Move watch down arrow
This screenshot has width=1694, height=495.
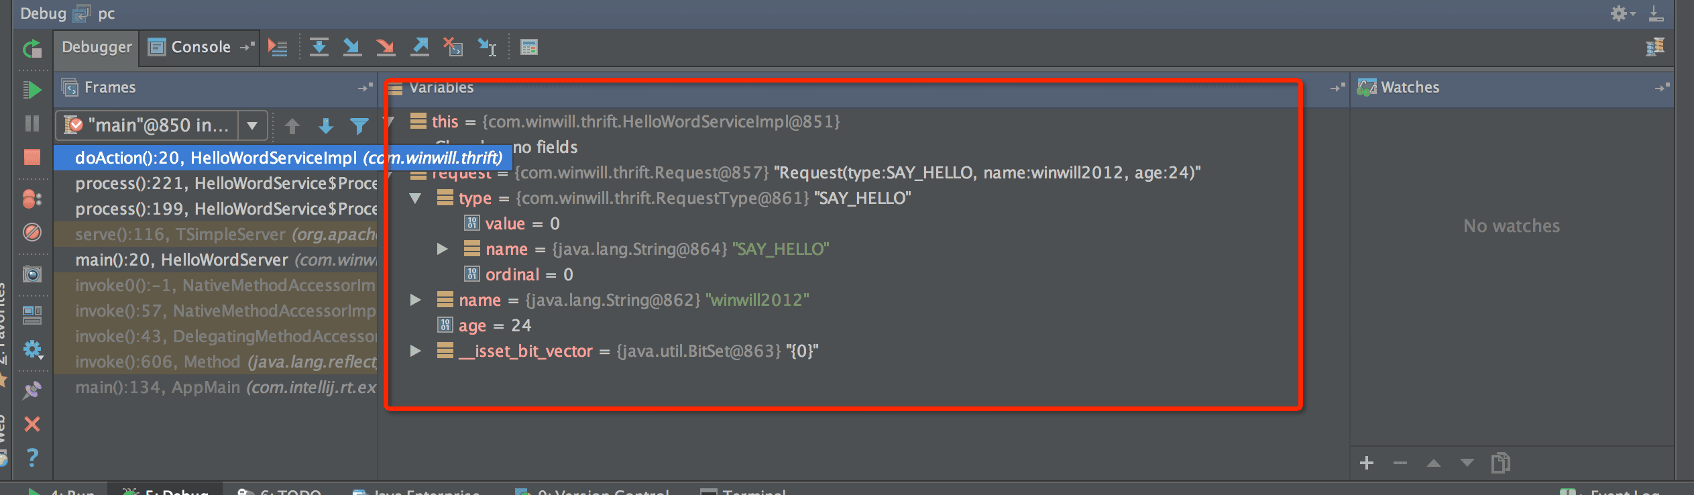[x=1467, y=463]
